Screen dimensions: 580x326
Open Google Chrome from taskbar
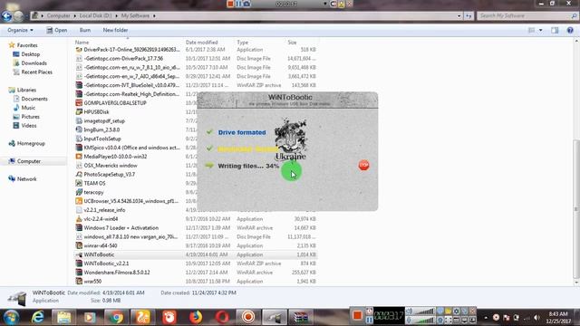coord(116,317)
